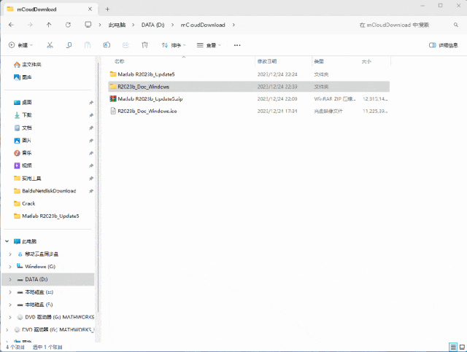This screenshot has height=352, width=467.
Task: Click the WinRAR icon of Matlab R2023b_Update5.zip
Action: click(113, 98)
